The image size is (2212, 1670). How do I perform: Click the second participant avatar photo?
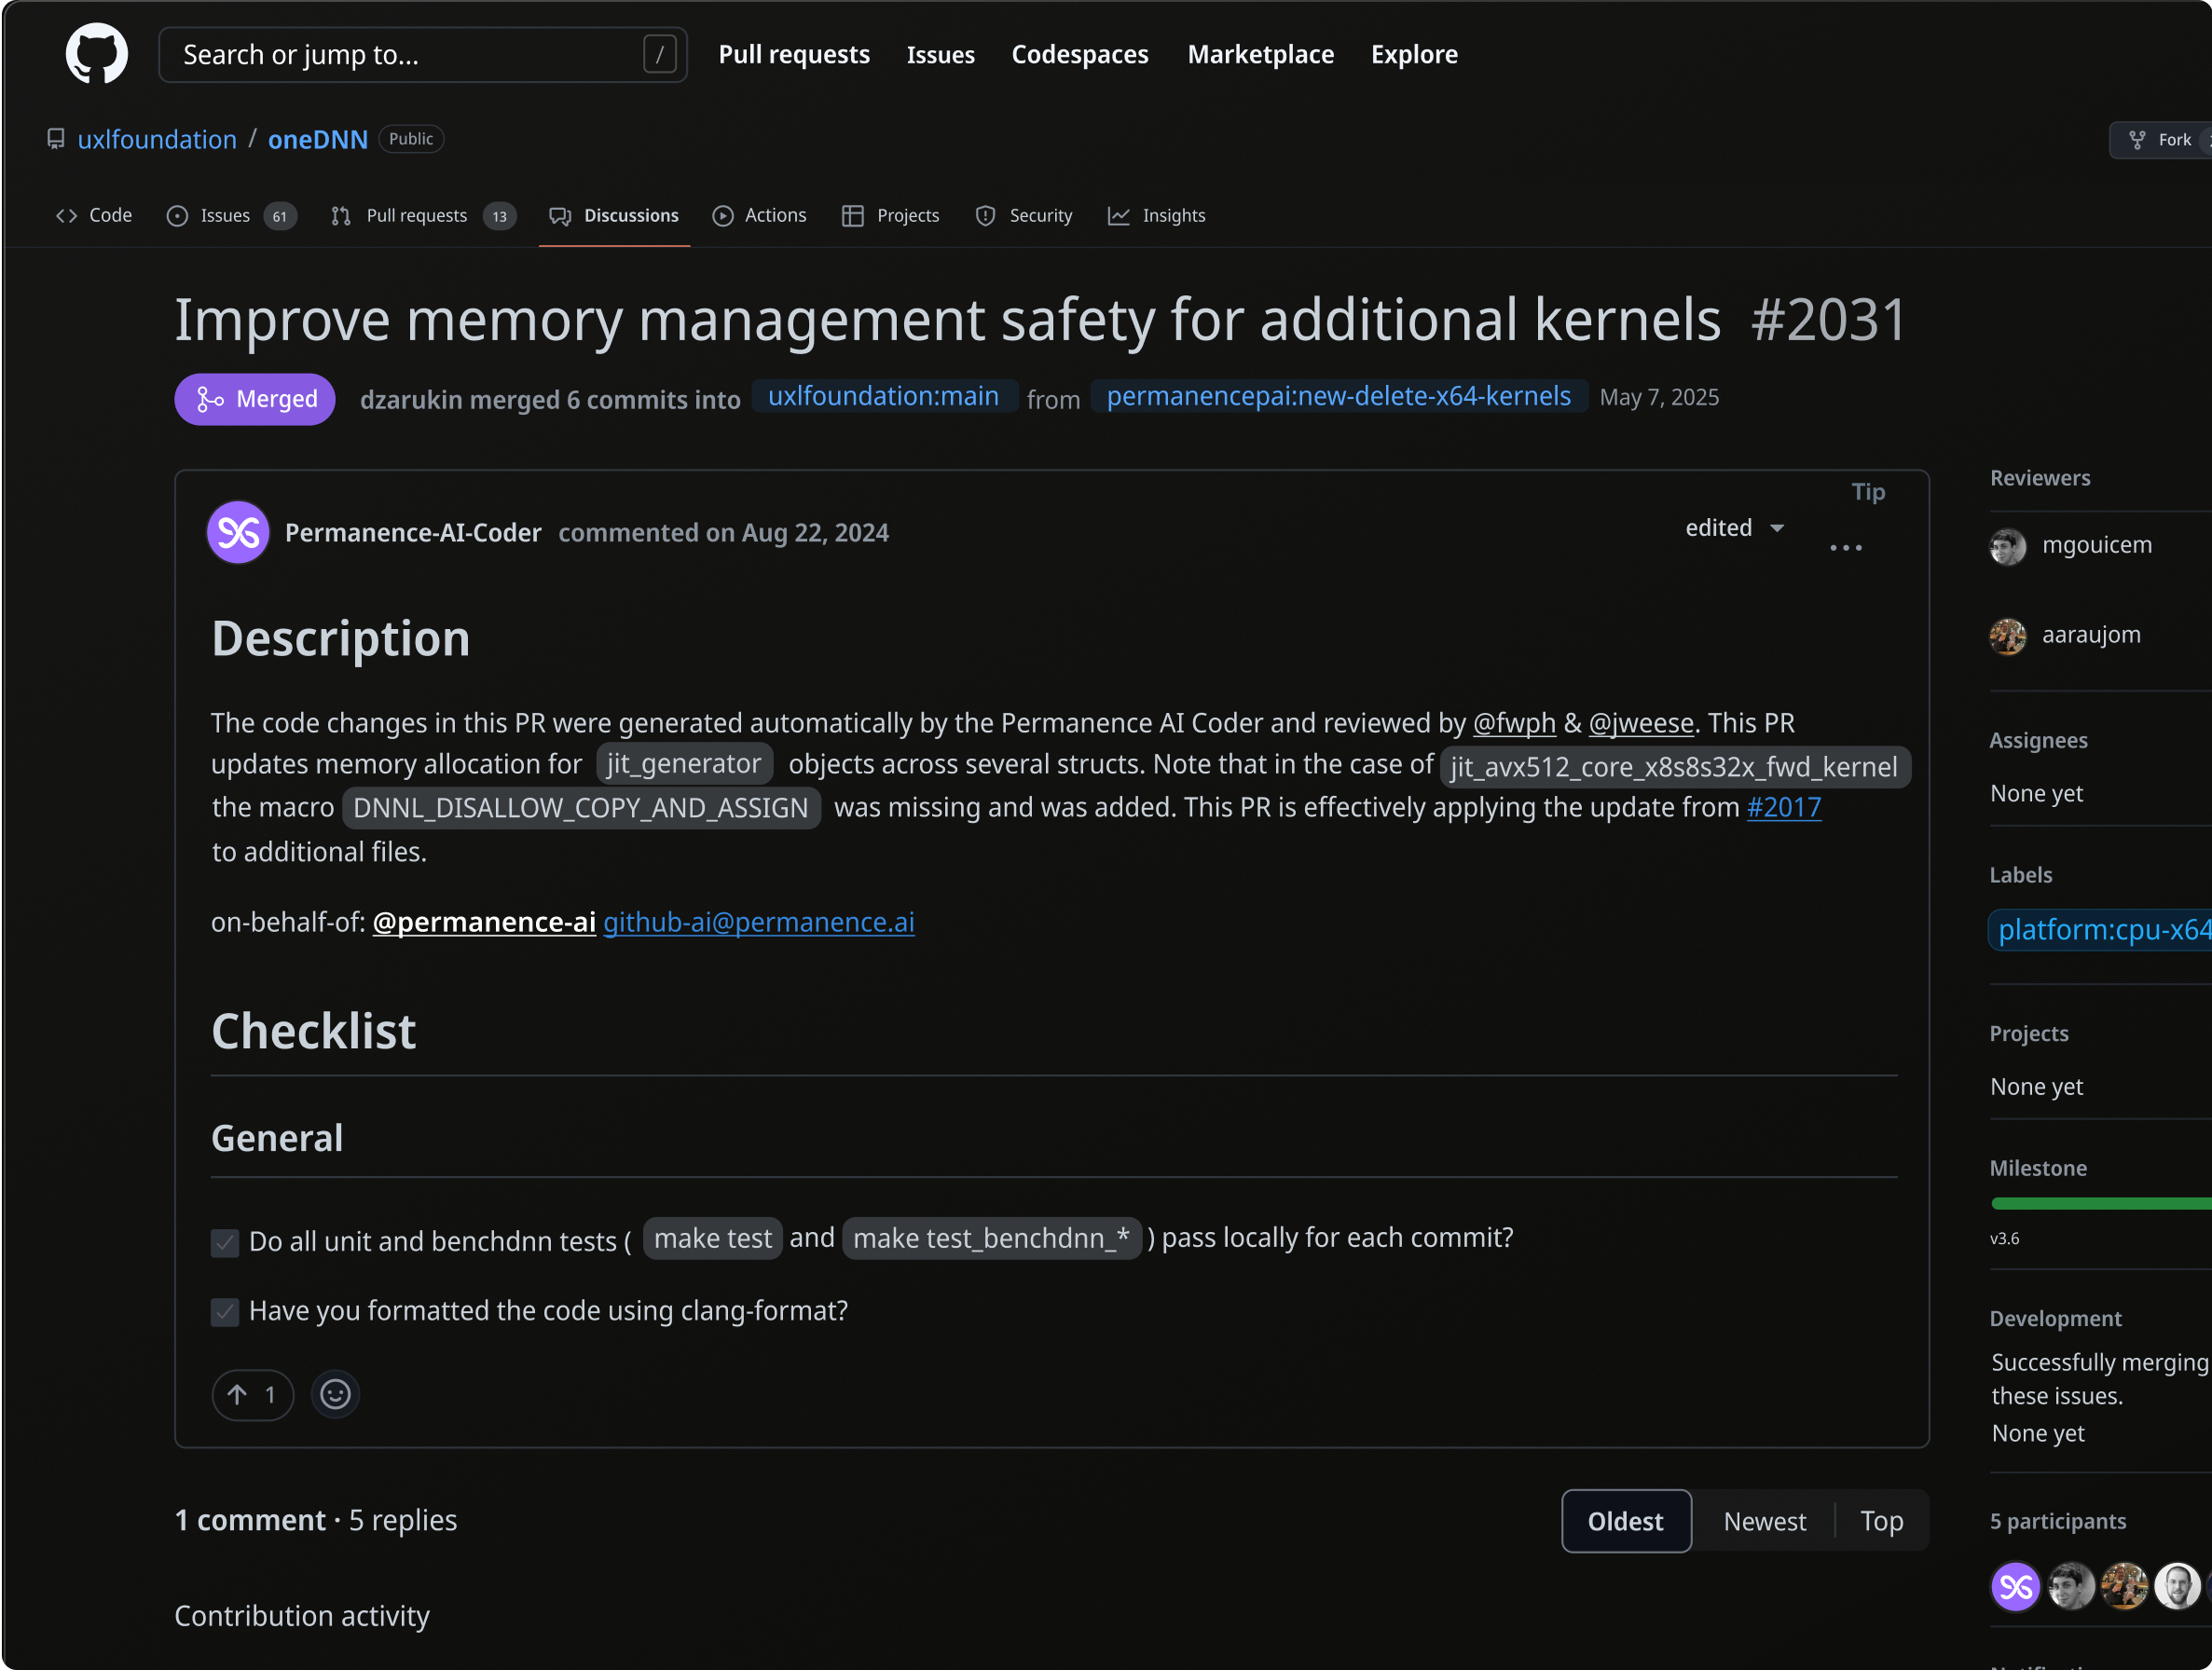(x=2070, y=1586)
